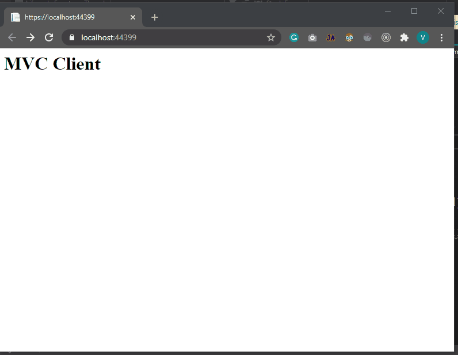Reload the localhost:44399 page
Screen dimensions: 458x355
pos(49,37)
